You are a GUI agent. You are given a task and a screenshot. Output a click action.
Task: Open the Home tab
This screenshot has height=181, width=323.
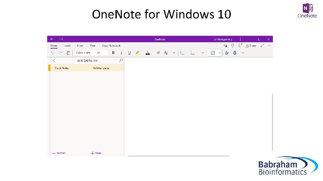54,46
